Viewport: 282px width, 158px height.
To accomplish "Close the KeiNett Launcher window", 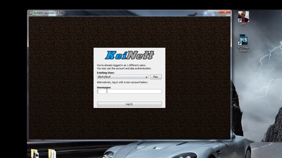I will pyautogui.click(x=225, y=12).
